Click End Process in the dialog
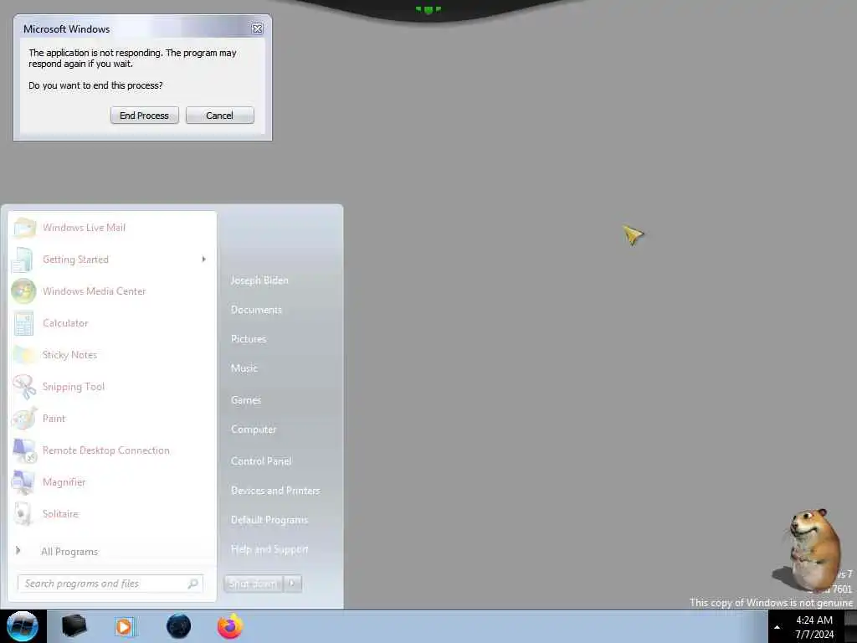This screenshot has width=857, height=643. click(x=144, y=116)
